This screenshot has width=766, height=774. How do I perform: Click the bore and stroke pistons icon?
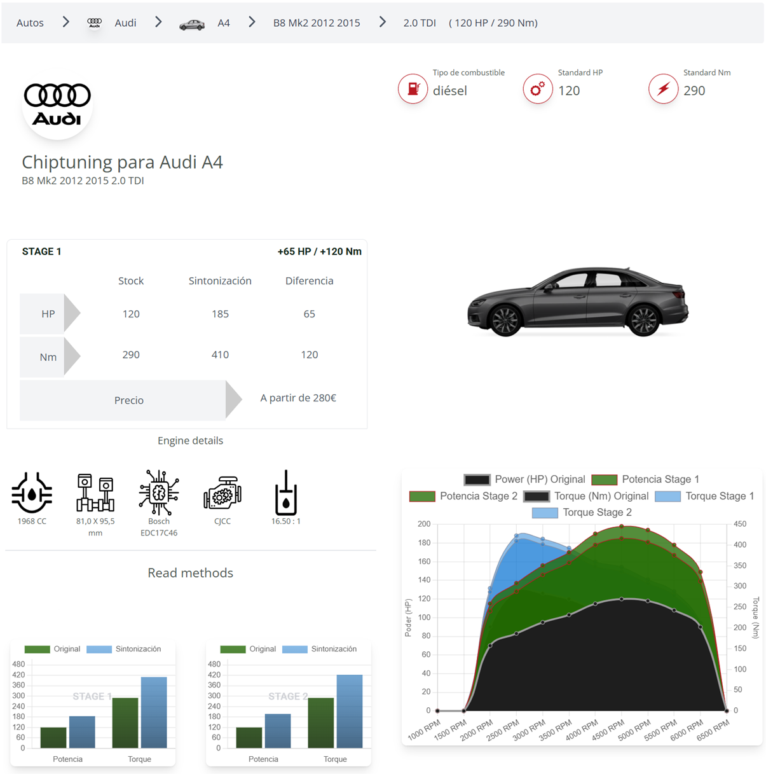tap(95, 492)
